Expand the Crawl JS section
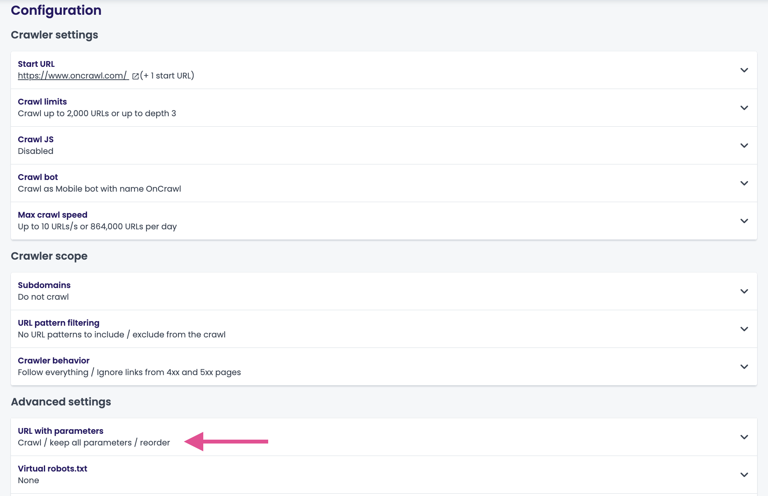 (744, 145)
